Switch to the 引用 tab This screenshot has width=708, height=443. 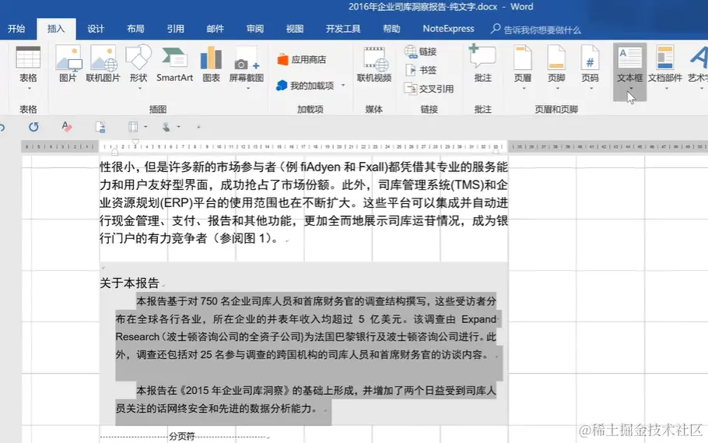(175, 29)
